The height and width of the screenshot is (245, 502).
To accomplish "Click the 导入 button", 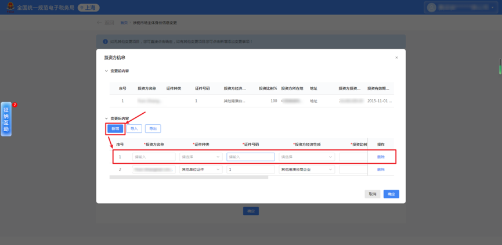I will click(134, 128).
